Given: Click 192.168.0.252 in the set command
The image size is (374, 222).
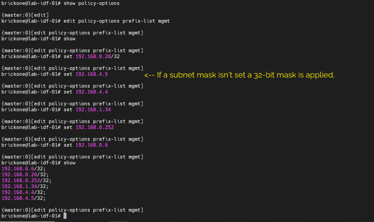Looking at the screenshot, I should [95, 127].
